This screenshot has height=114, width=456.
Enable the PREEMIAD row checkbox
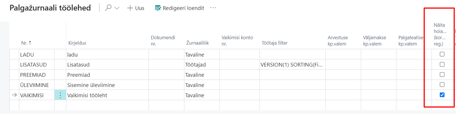coord(442,75)
